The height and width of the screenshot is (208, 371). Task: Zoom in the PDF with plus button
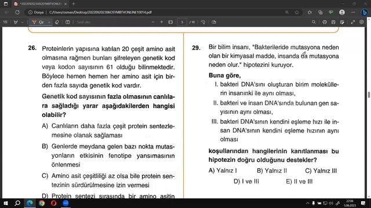(x=162, y=22)
